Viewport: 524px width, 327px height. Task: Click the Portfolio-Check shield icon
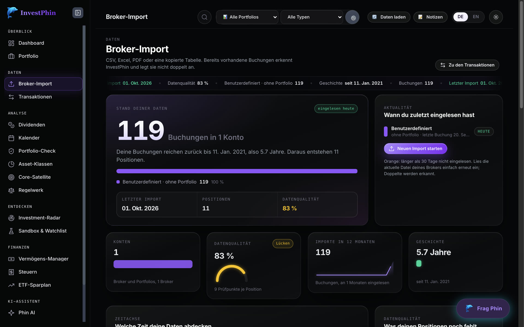coord(11,151)
